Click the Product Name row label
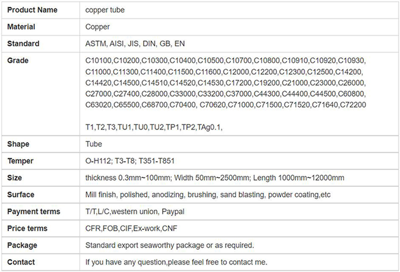Image resolution: width=400 pixels, height=272 pixels. pyautogui.click(x=32, y=10)
